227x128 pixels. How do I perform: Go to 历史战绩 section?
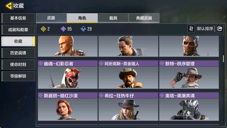18,53
